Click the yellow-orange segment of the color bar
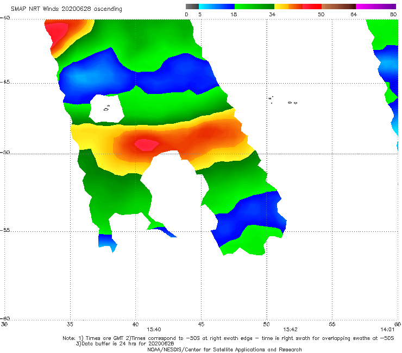 tap(288, 7)
